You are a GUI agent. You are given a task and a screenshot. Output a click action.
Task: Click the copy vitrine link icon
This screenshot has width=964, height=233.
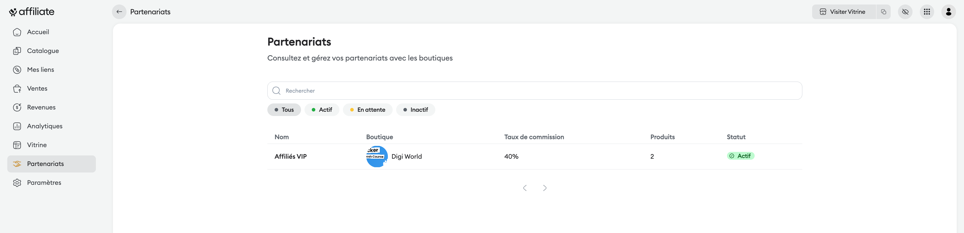click(884, 12)
